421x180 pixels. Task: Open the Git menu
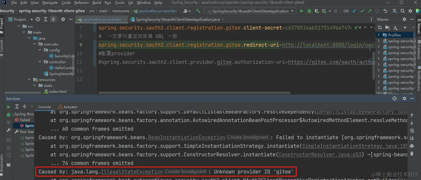pyautogui.click(x=131, y=2)
